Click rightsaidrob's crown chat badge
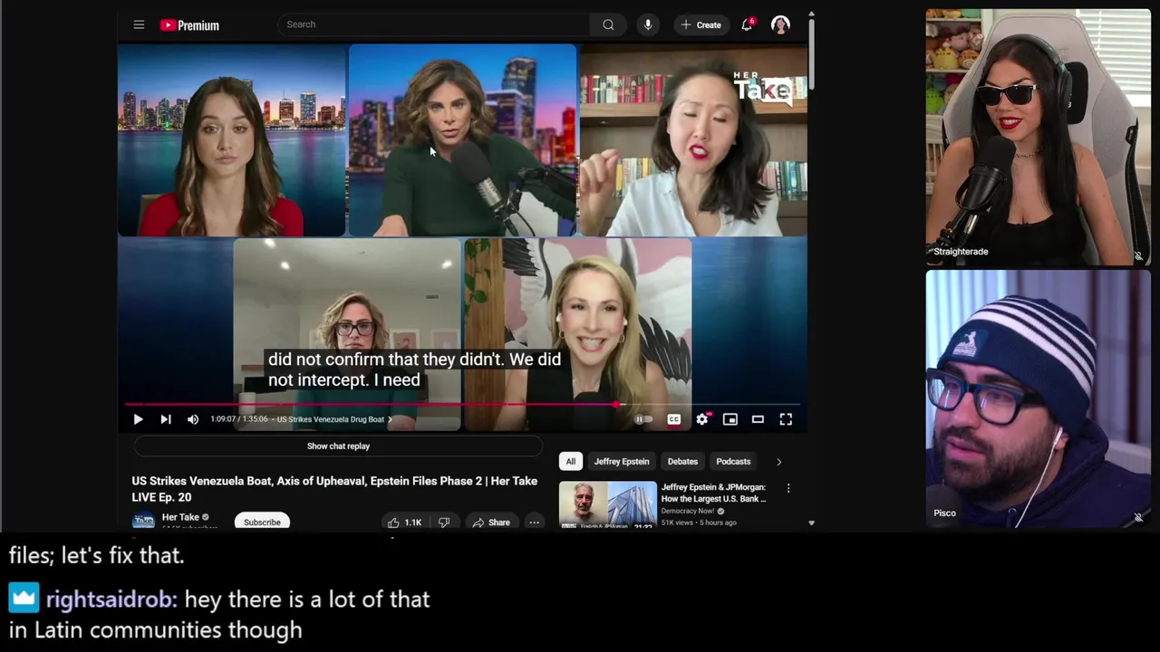1160x652 pixels. (24, 599)
